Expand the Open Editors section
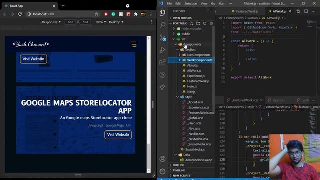The height and width of the screenshot is (180, 320). [x=182, y=18]
